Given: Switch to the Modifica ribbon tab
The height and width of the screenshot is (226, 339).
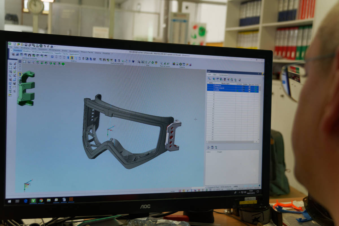Looking at the screenshot, I should pos(27,51).
